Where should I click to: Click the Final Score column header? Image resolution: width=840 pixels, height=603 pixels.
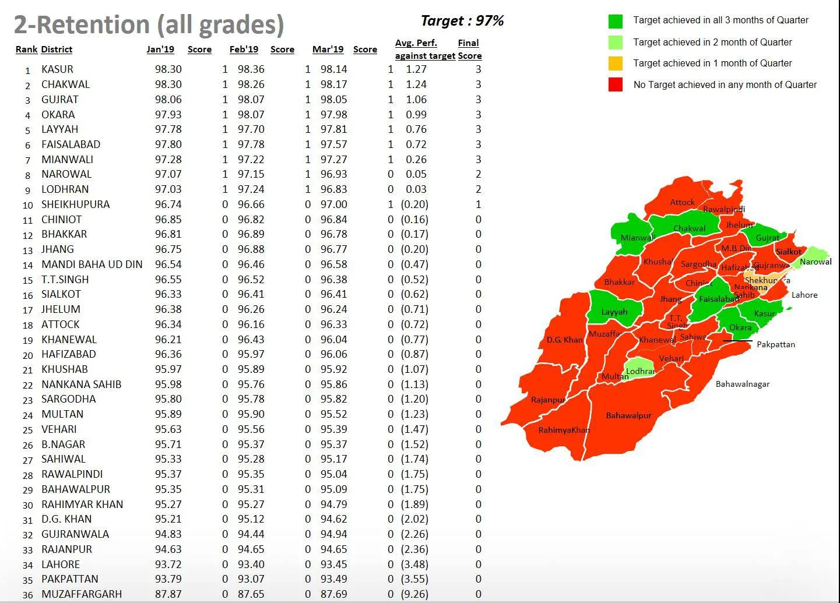tap(469, 50)
